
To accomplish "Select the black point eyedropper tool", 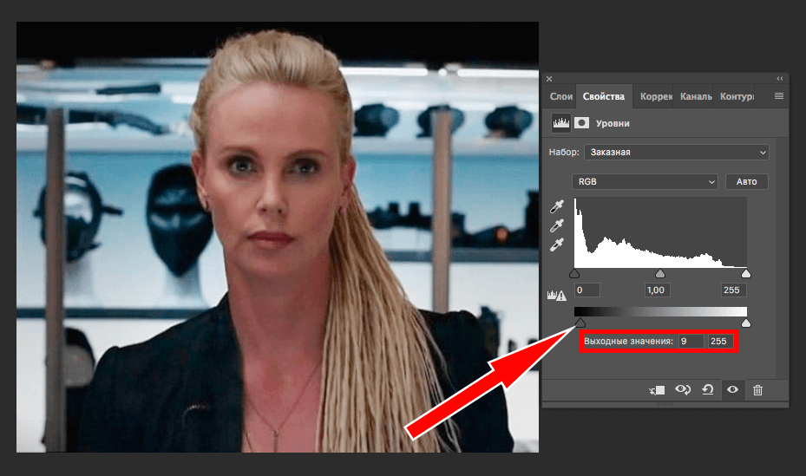I will (x=555, y=208).
